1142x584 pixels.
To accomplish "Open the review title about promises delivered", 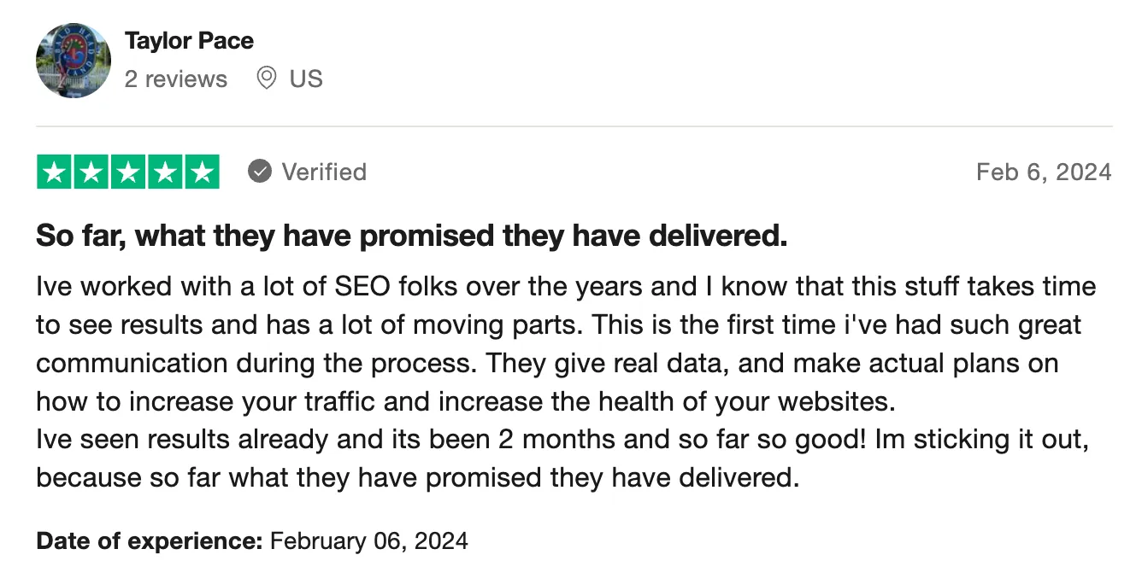I will tap(411, 236).
